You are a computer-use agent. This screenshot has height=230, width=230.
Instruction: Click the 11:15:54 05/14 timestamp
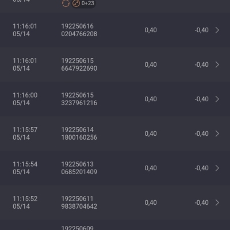tap(25, 168)
